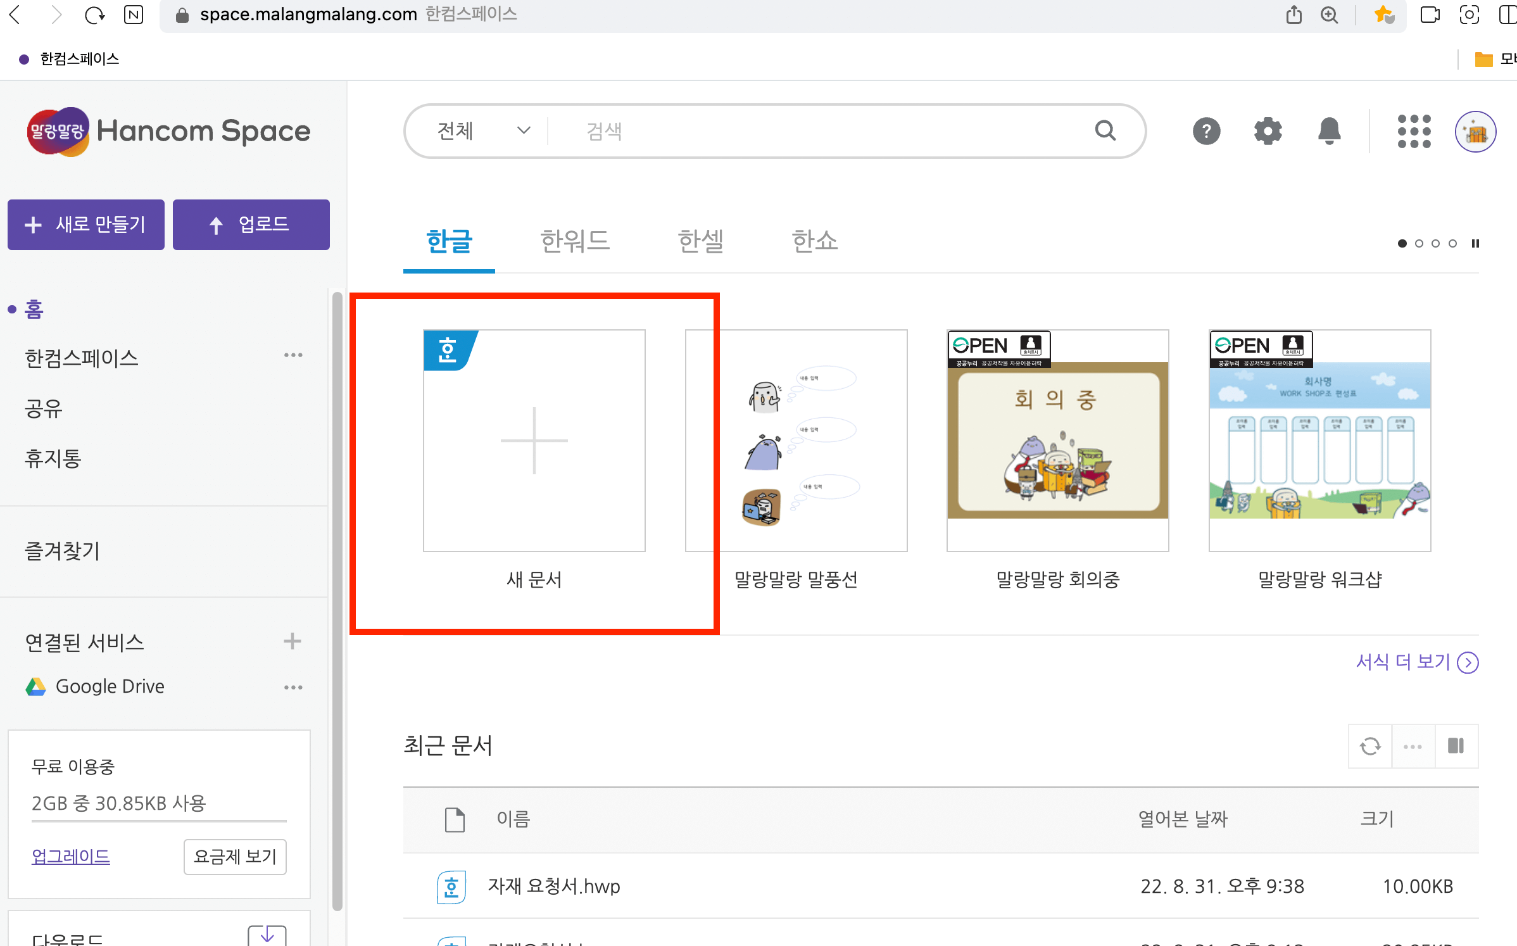Open the apps grid launcher
This screenshot has height=946, width=1517.
[x=1413, y=132]
